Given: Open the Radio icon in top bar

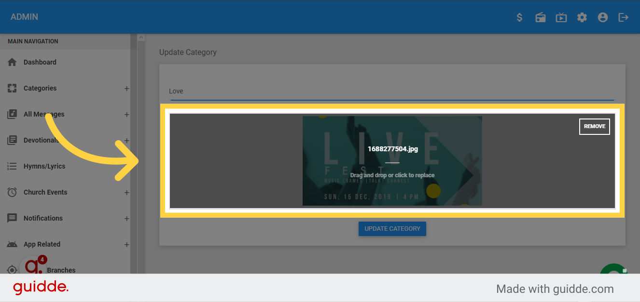Looking at the screenshot, I should pyautogui.click(x=540, y=17).
